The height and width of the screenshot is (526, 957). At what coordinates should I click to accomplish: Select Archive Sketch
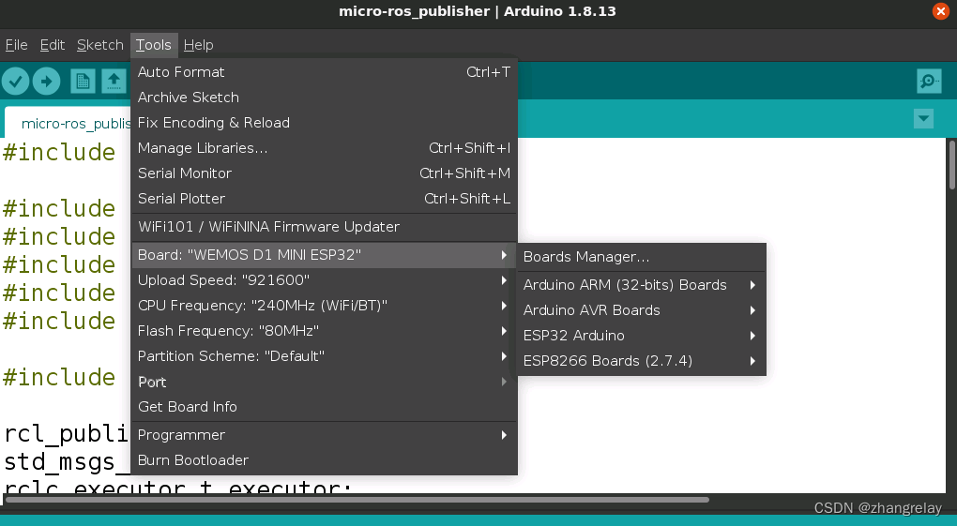[x=324, y=98]
